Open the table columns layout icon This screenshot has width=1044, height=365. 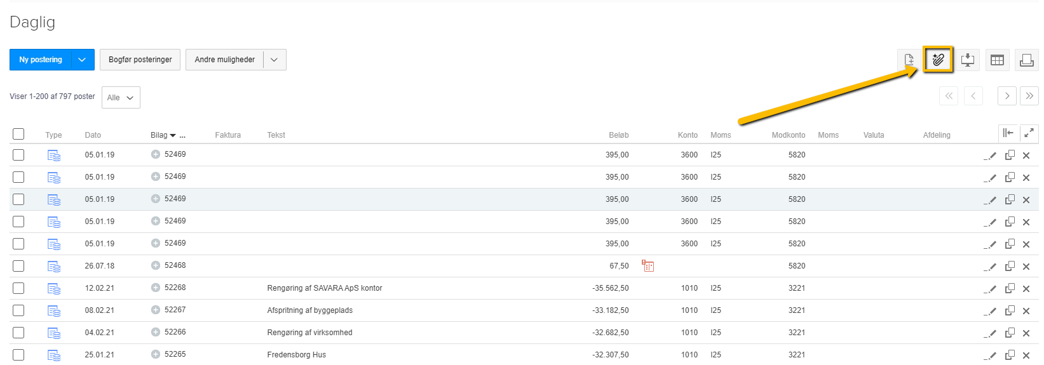(x=997, y=60)
